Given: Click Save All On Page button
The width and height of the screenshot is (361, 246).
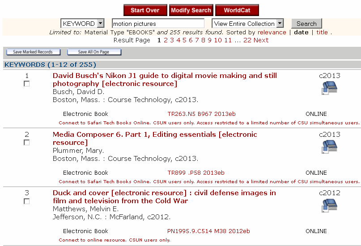Looking at the screenshot, I should [94, 52].
